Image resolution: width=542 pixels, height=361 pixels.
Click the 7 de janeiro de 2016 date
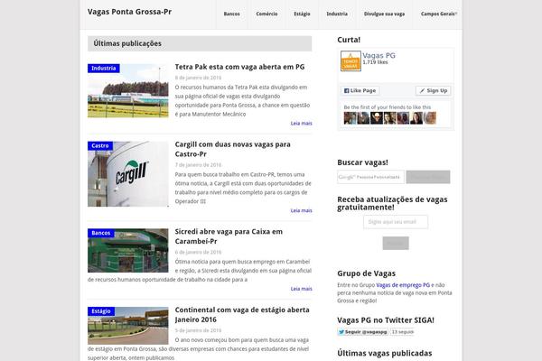tap(198, 165)
